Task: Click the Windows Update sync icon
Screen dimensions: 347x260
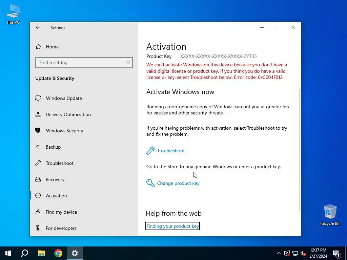Action: pyautogui.click(x=38, y=98)
